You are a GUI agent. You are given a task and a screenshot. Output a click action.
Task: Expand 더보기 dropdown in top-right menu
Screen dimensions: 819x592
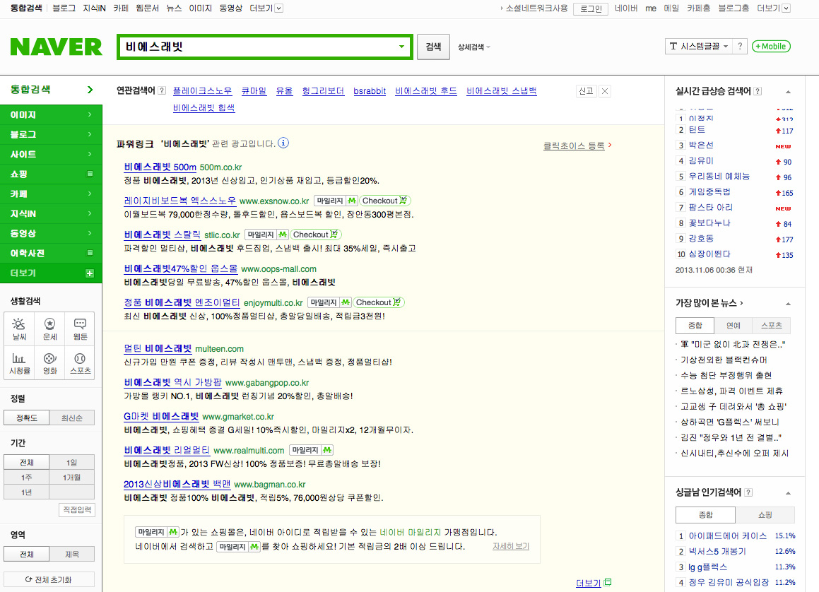click(x=786, y=8)
